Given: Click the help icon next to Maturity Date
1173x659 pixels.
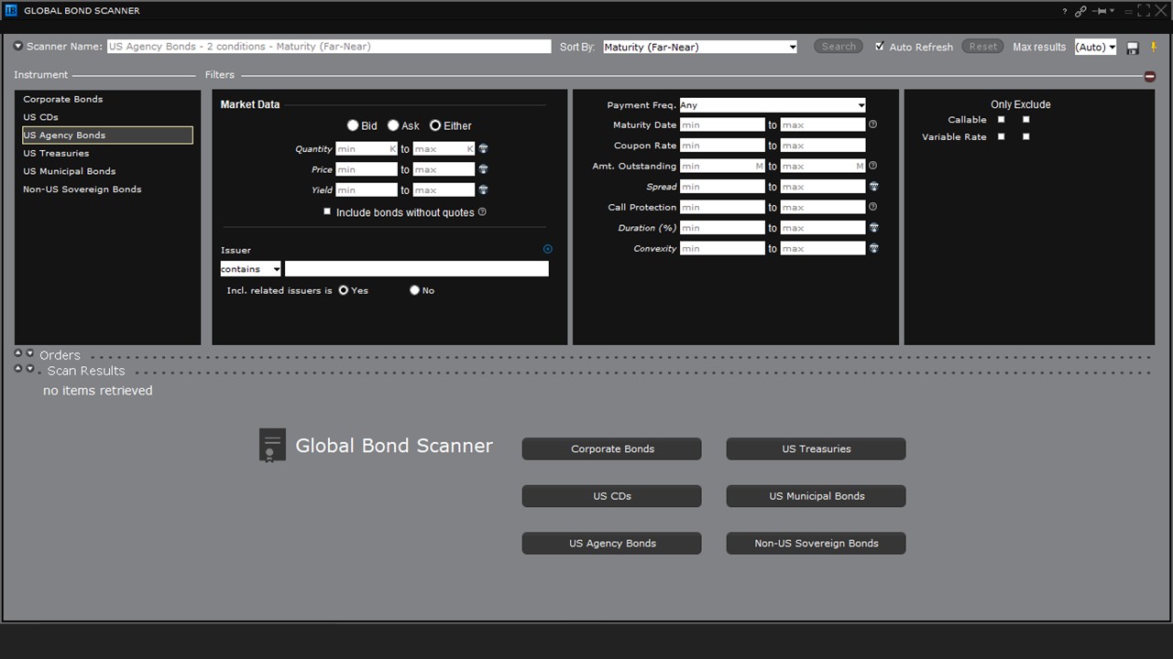Looking at the screenshot, I should pyautogui.click(x=873, y=124).
